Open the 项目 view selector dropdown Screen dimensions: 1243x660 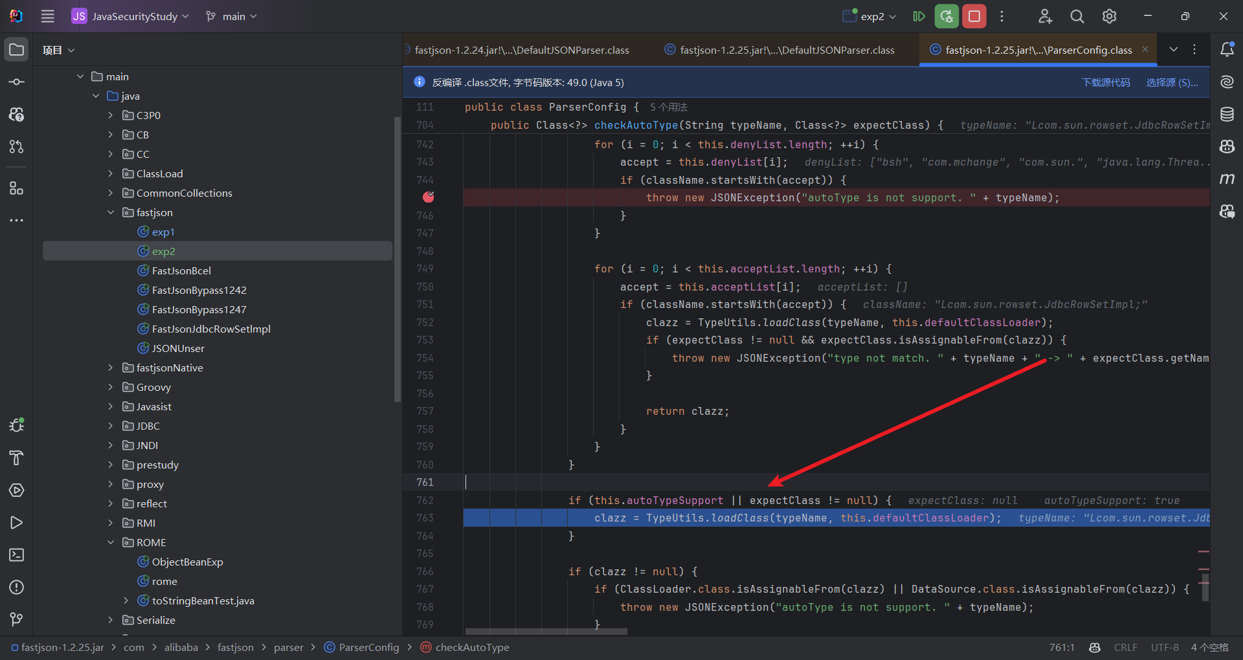(58, 50)
